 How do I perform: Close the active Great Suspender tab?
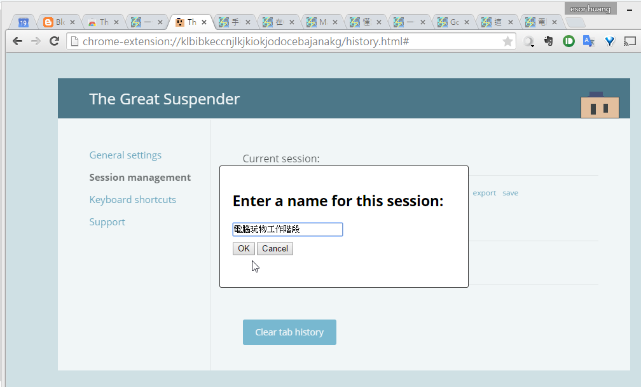click(204, 22)
